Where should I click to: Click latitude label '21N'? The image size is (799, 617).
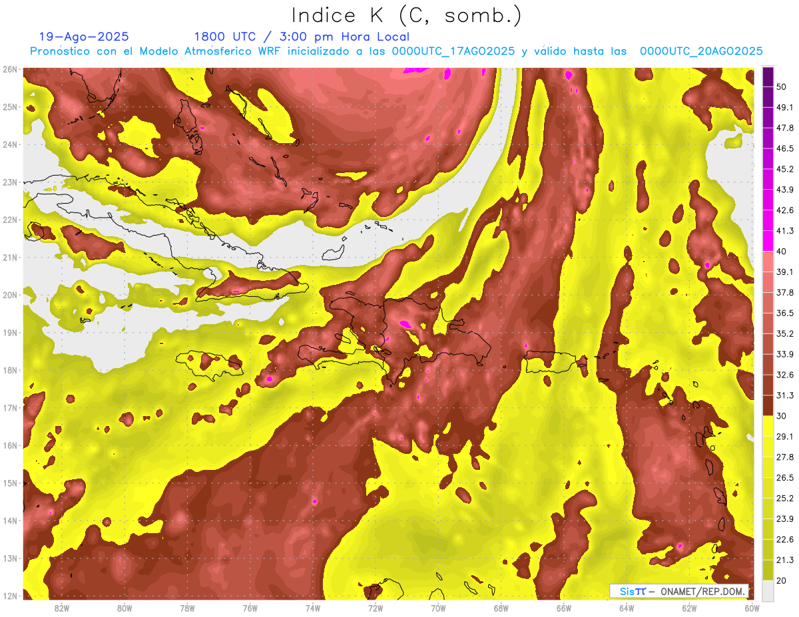[10, 258]
